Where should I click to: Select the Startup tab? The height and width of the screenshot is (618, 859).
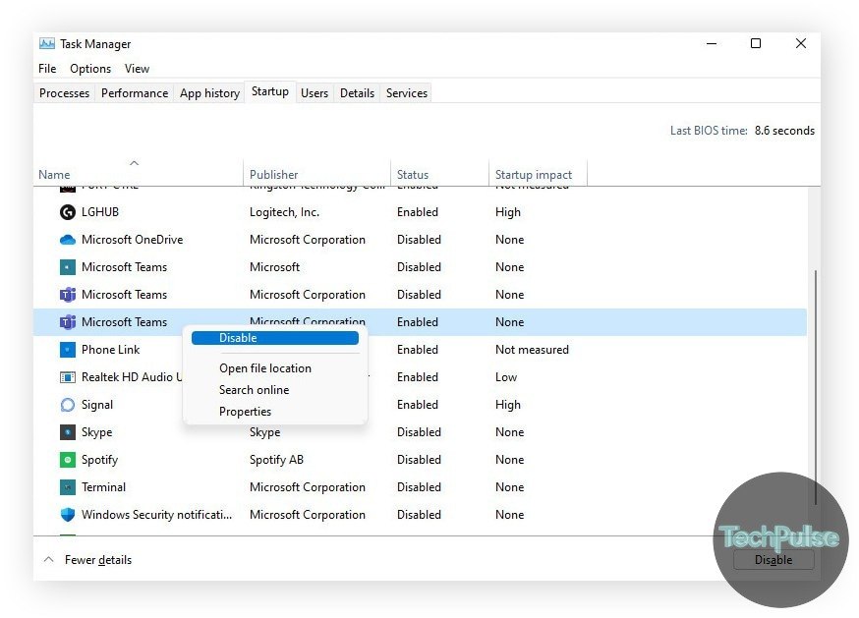[x=270, y=91]
